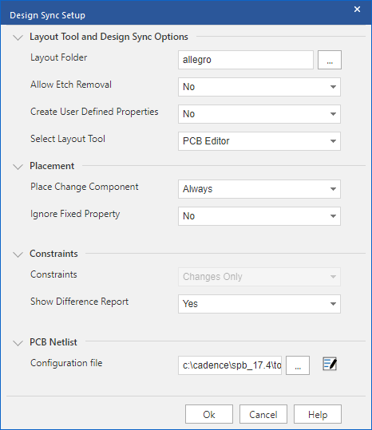
Task: Close the Design Sync Setup dialog
Action: (x=357, y=10)
